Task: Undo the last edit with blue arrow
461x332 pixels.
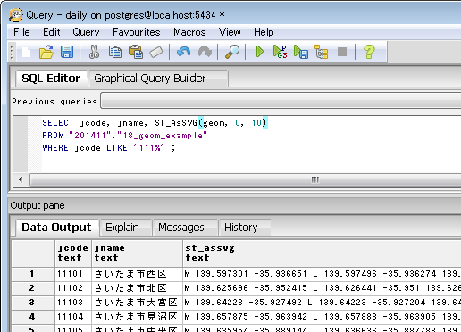Action: 183,52
